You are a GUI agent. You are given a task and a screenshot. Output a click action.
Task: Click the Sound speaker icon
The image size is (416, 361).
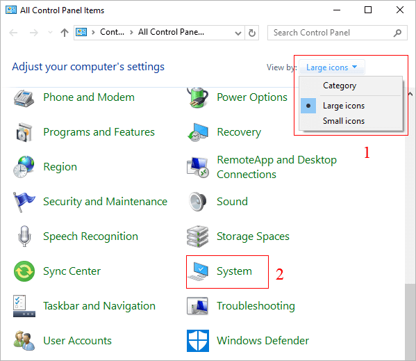pos(198,202)
